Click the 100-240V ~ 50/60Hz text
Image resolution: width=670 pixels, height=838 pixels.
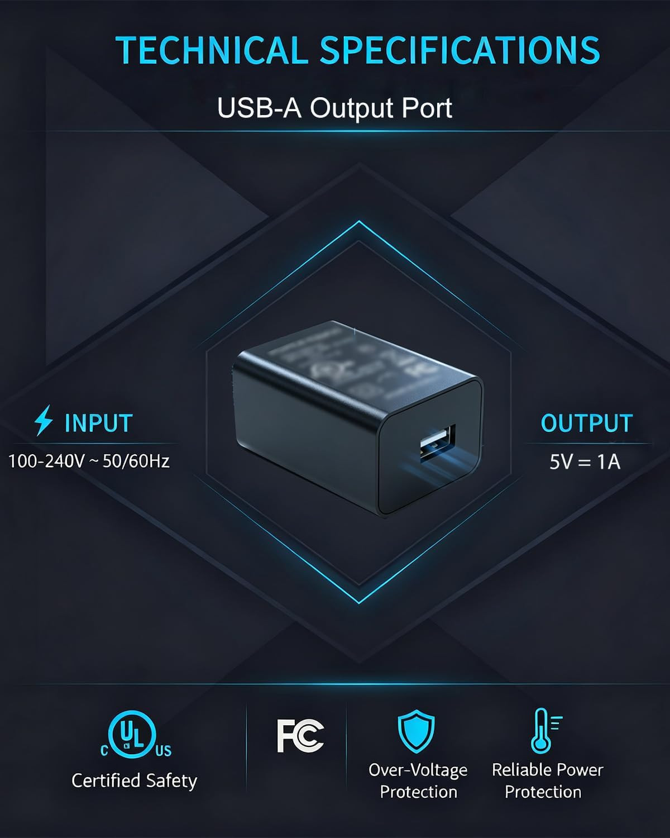(x=89, y=461)
